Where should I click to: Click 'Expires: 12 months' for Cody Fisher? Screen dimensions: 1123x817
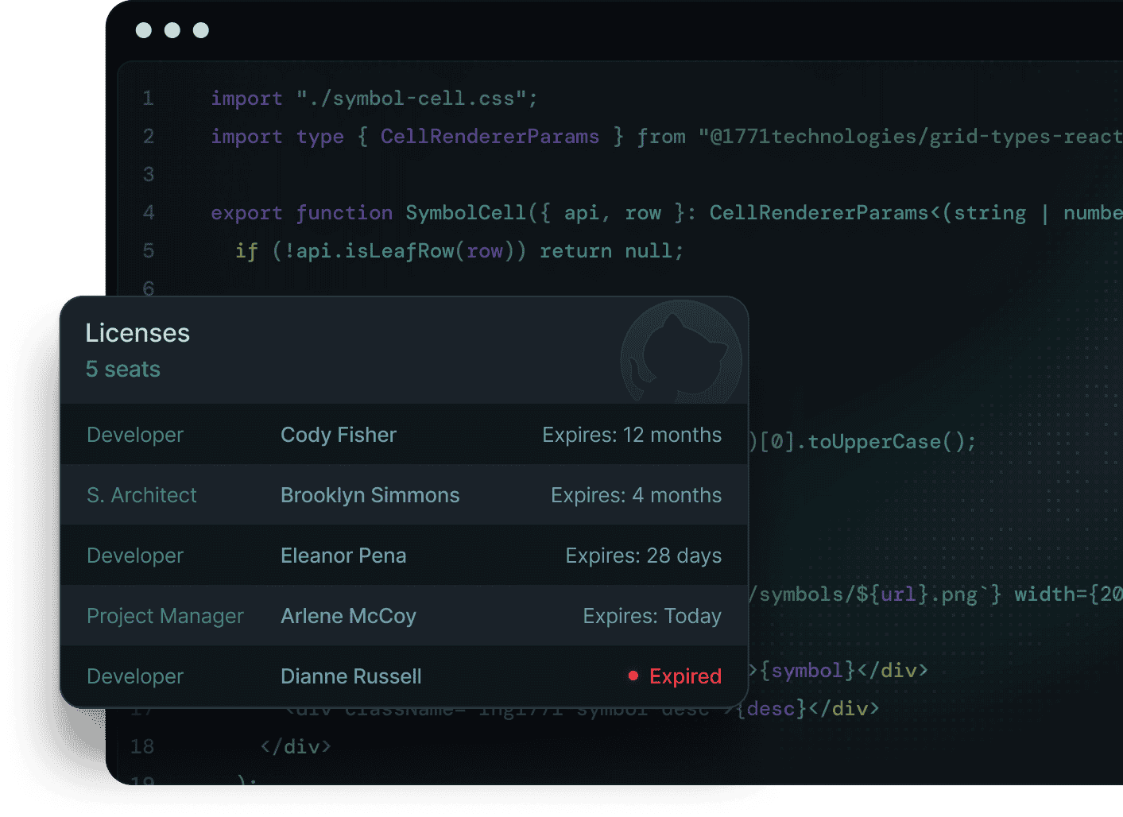point(632,435)
